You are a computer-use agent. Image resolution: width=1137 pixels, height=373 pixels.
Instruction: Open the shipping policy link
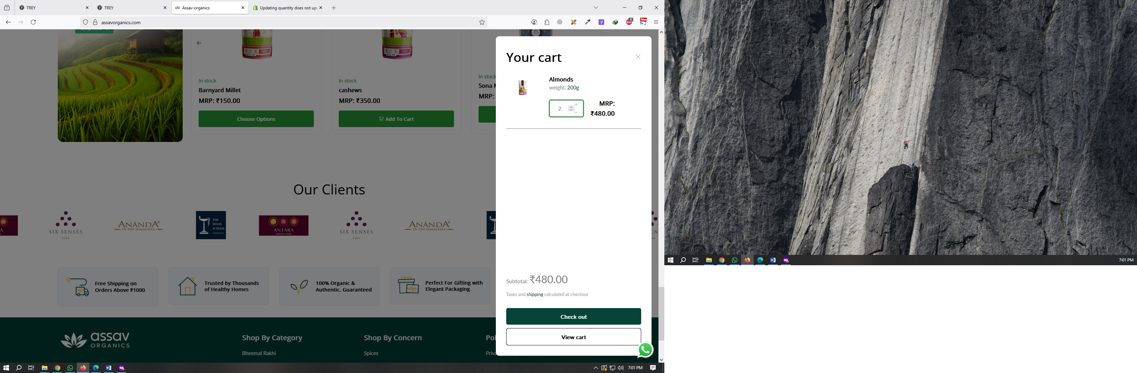[x=535, y=294]
